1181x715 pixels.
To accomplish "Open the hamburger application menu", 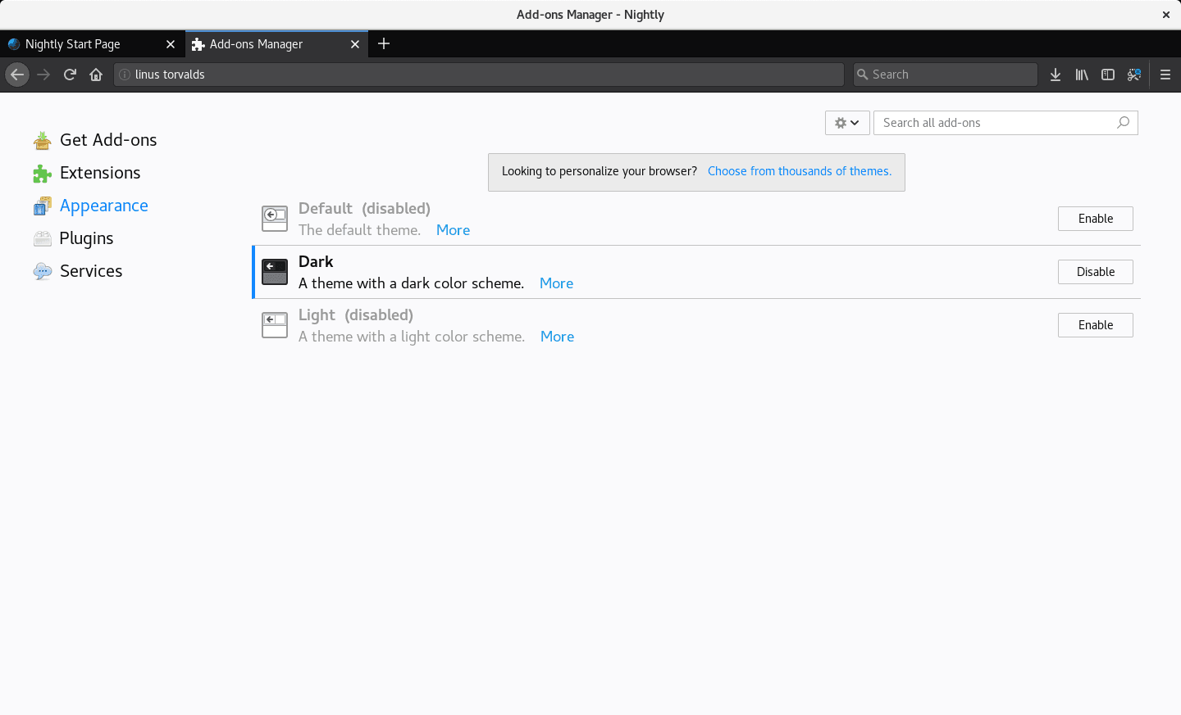I will 1165,75.
